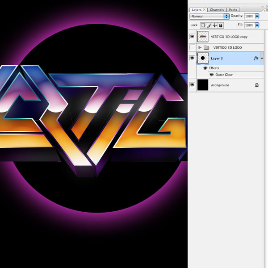Expand the VERTIGO 3D LOGO group triangle
Image resolution: width=268 pixels, height=268 pixels.
(x=200, y=47)
